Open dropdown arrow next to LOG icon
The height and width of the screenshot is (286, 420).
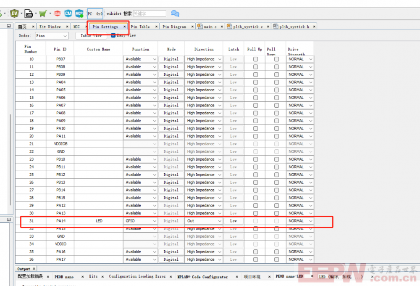pyautogui.click(x=36, y=13)
